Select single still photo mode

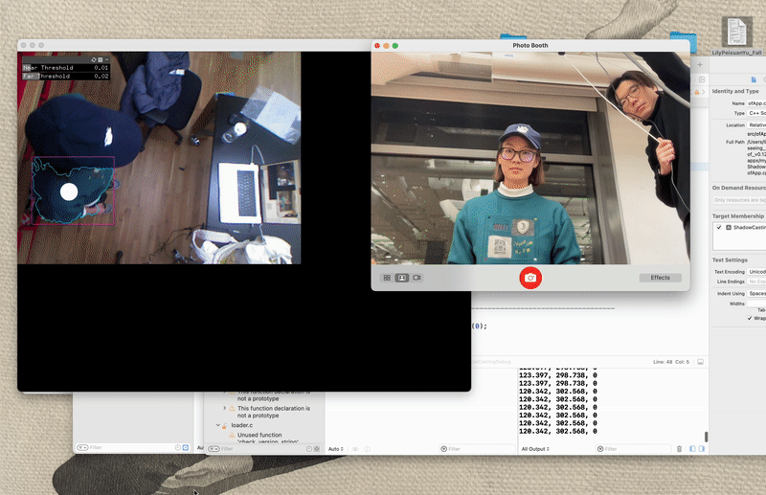[x=402, y=278]
